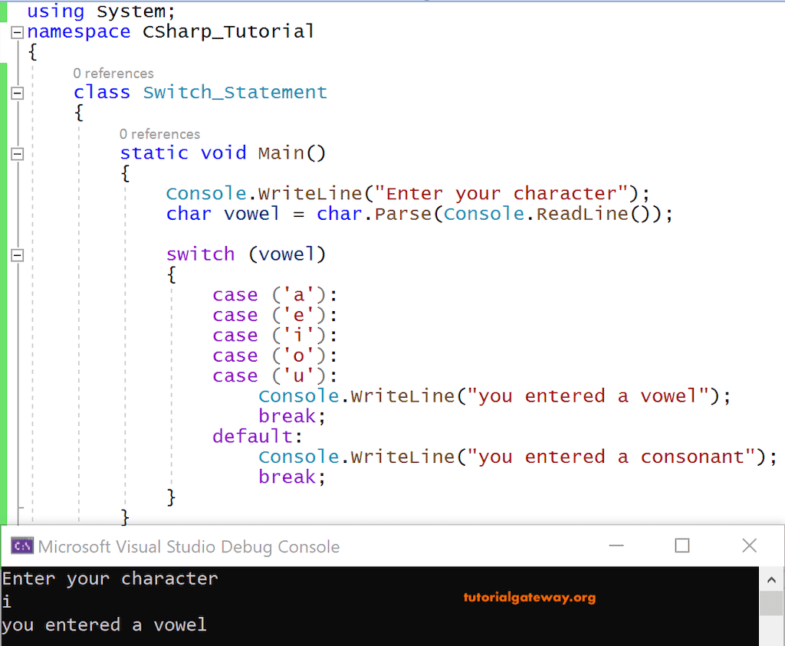The height and width of the screenshot is (646, 785).
Task: Click the line case ('u'):
Action: point(275,375)
